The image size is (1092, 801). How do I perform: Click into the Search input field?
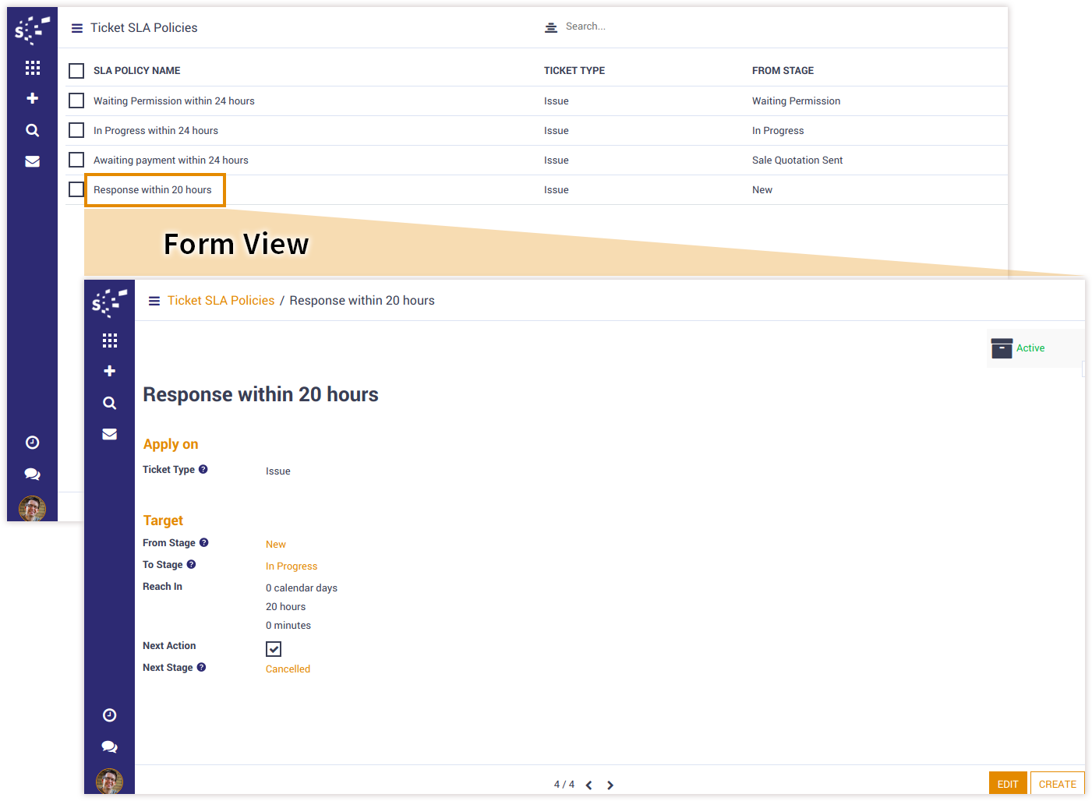[663, 26]
